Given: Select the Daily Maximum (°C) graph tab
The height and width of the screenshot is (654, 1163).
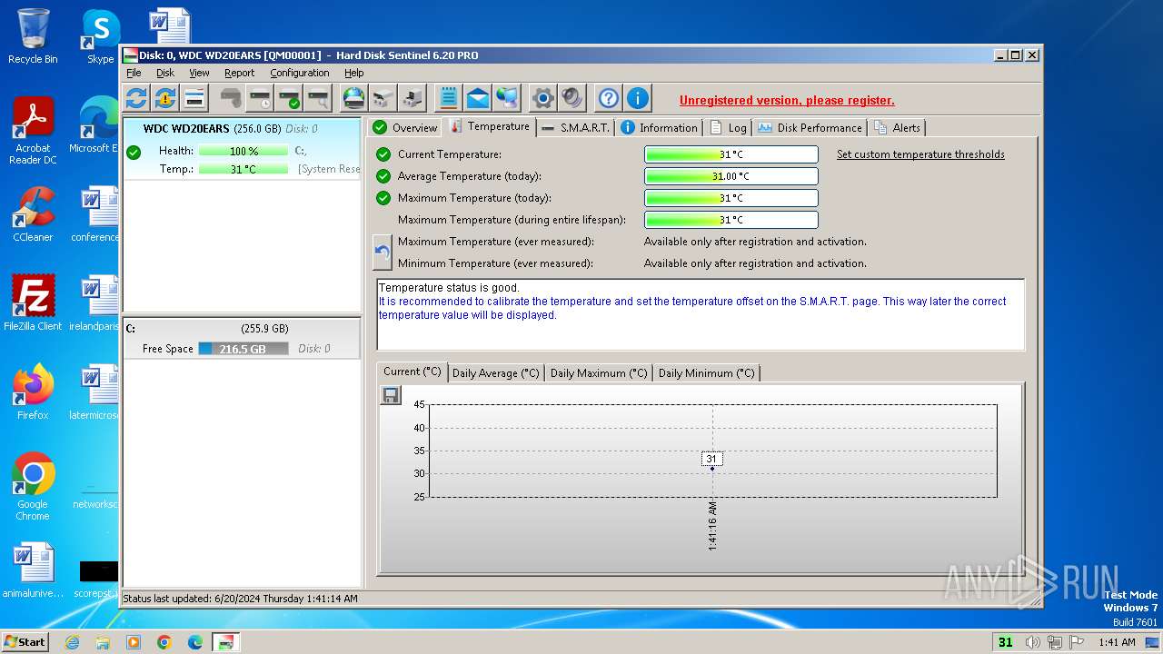Looking at the screenshot, I should [x=599, y=373].
